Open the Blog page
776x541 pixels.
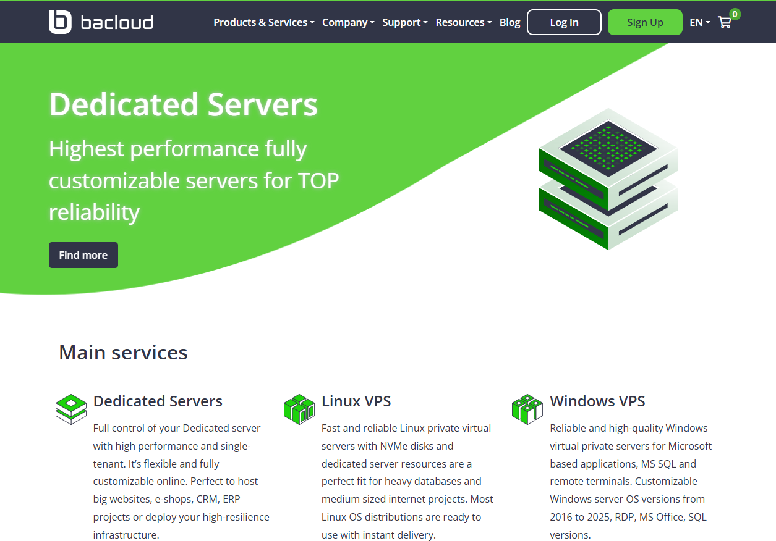click(x=510, y=22)
